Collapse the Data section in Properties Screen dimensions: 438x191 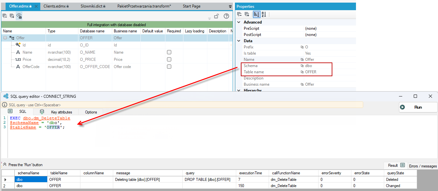239,41
